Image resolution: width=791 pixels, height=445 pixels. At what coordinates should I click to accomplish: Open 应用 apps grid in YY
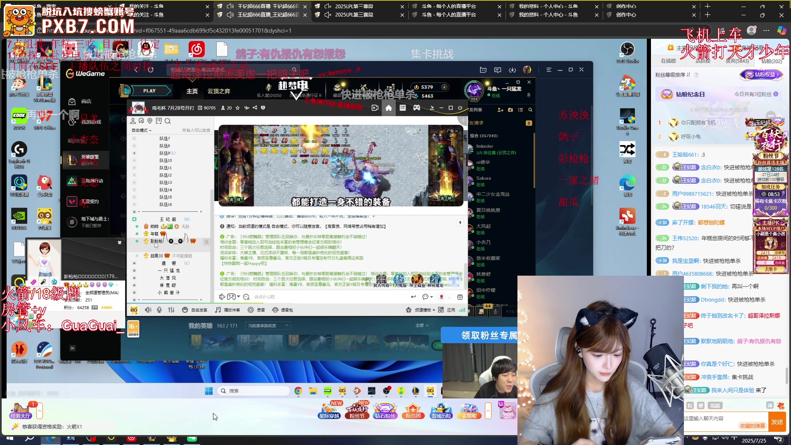point(447,310)
